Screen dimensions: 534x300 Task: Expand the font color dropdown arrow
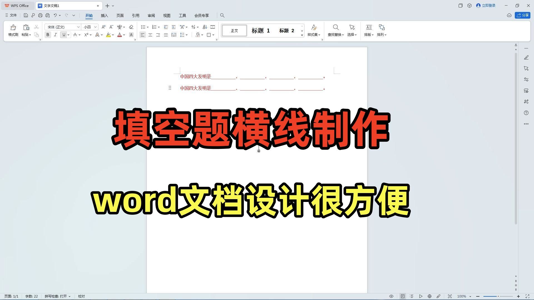(x=124, y=35)
